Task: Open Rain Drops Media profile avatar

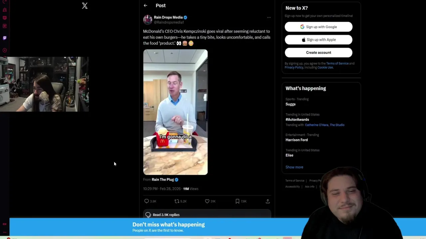Action: tap(148, 20)
